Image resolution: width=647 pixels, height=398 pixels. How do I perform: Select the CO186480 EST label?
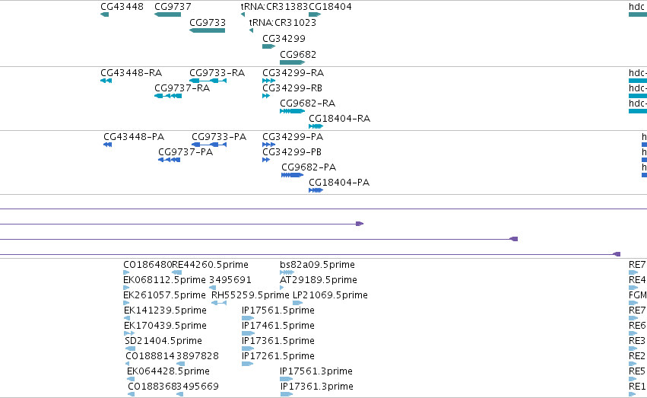point(147,265)
